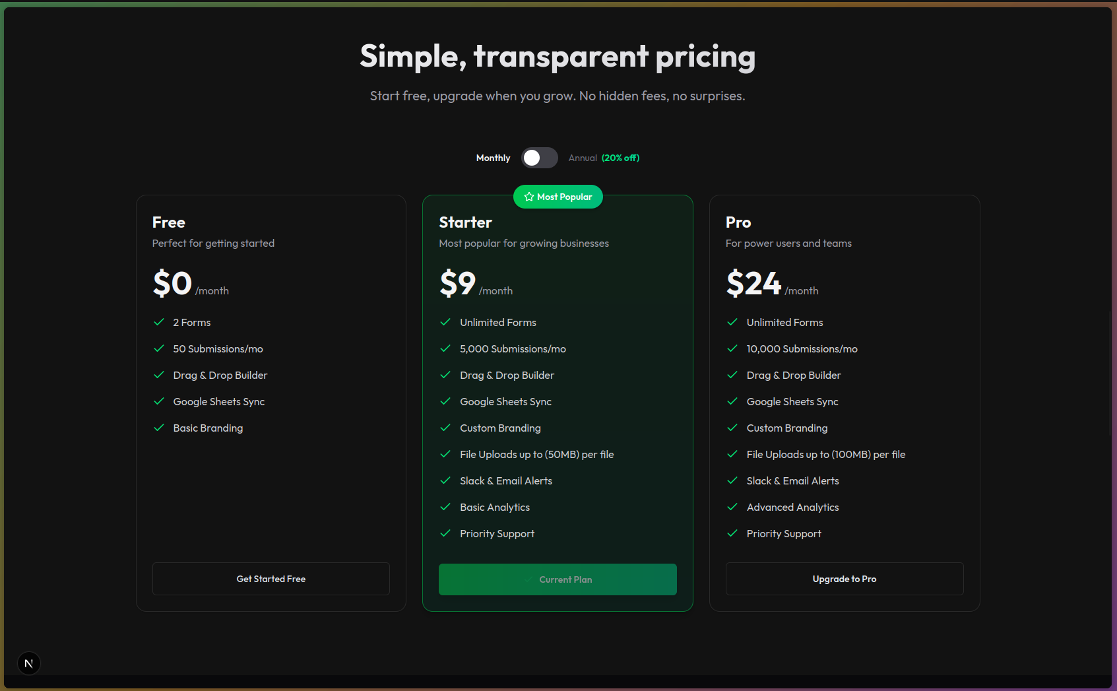The image size is (1117, 691).
Task: Switch billing toggle to Annual
Action: click(539, 158)
